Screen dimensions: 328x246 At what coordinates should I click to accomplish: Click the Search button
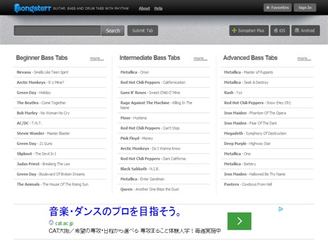[x=113, y=31]
